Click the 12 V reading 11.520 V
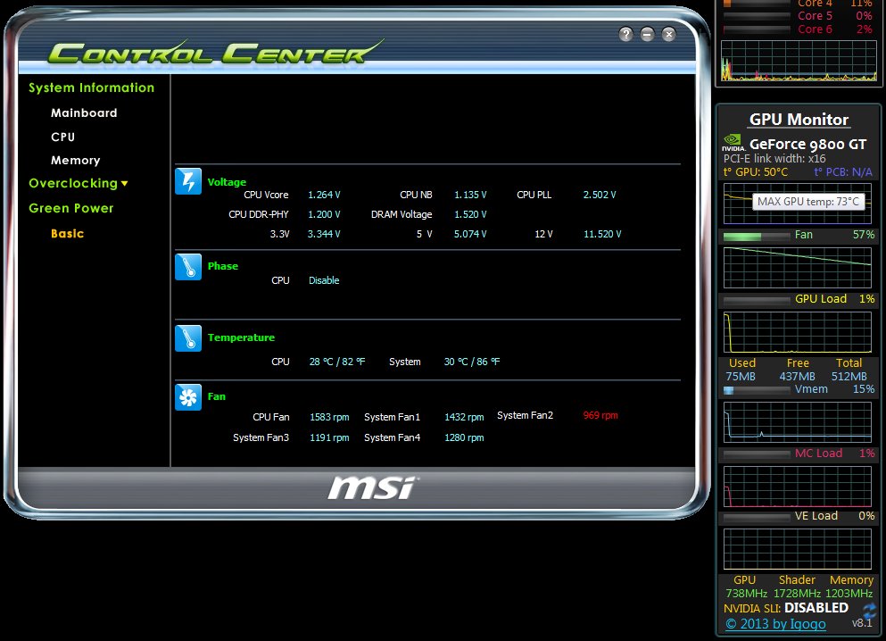The image size is (886, 641). click(602, 233)
